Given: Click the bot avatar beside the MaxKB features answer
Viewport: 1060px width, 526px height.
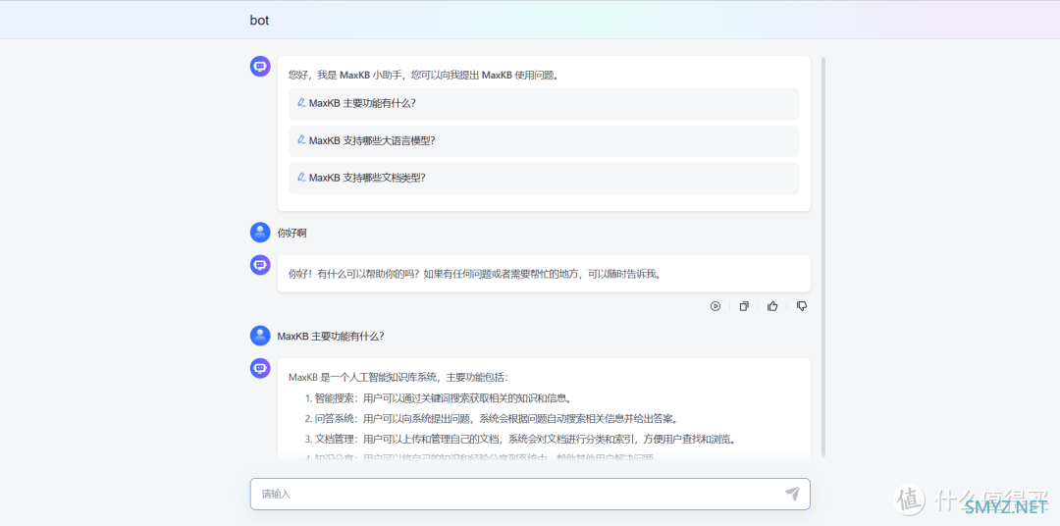Looking at the screenshot, I should 260,368.
